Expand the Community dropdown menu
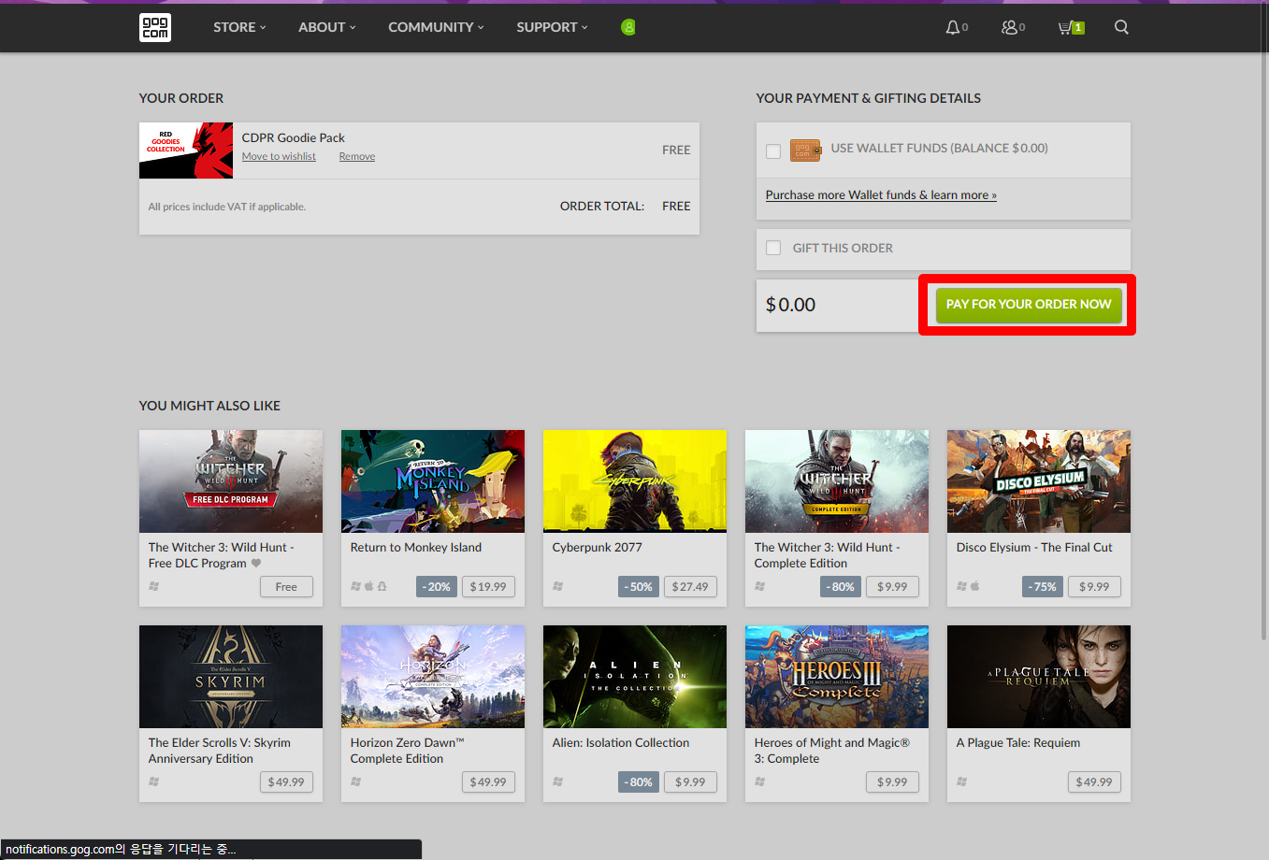 (x=437, y=27)
